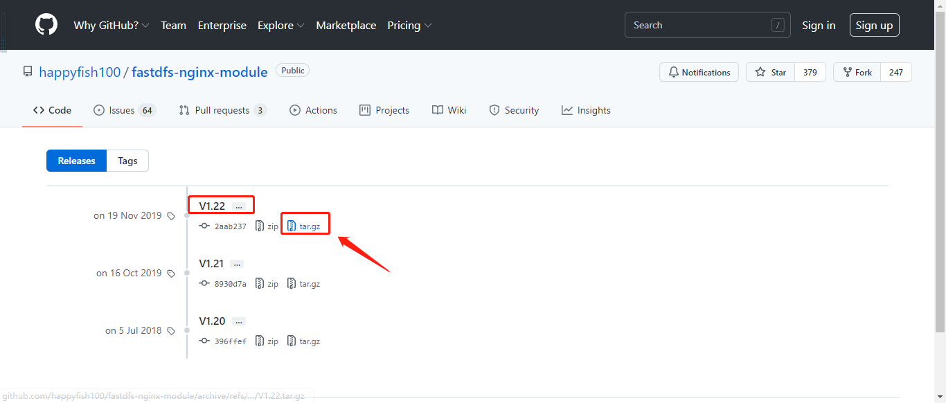Screen dimensions: 946x403
Task: Download the V1.20 tar.gz link text
Action: (310, 341)
